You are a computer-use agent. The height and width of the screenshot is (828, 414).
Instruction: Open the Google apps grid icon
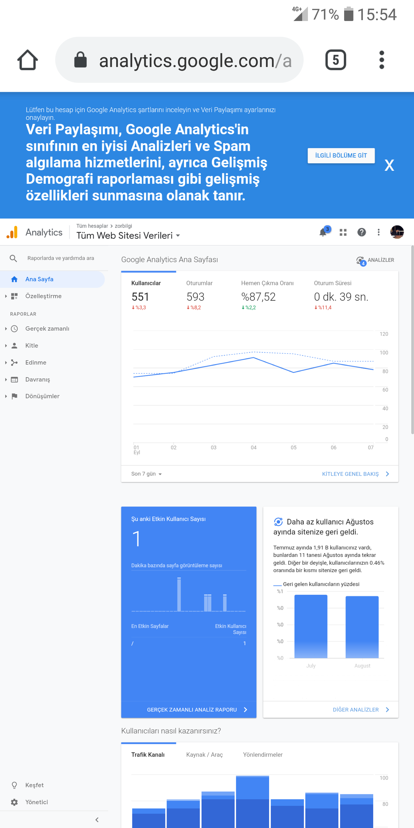343,232
